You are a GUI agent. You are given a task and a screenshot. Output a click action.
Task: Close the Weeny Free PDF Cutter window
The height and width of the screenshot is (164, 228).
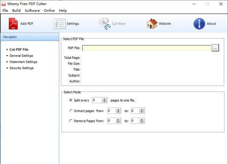point(221,4)
